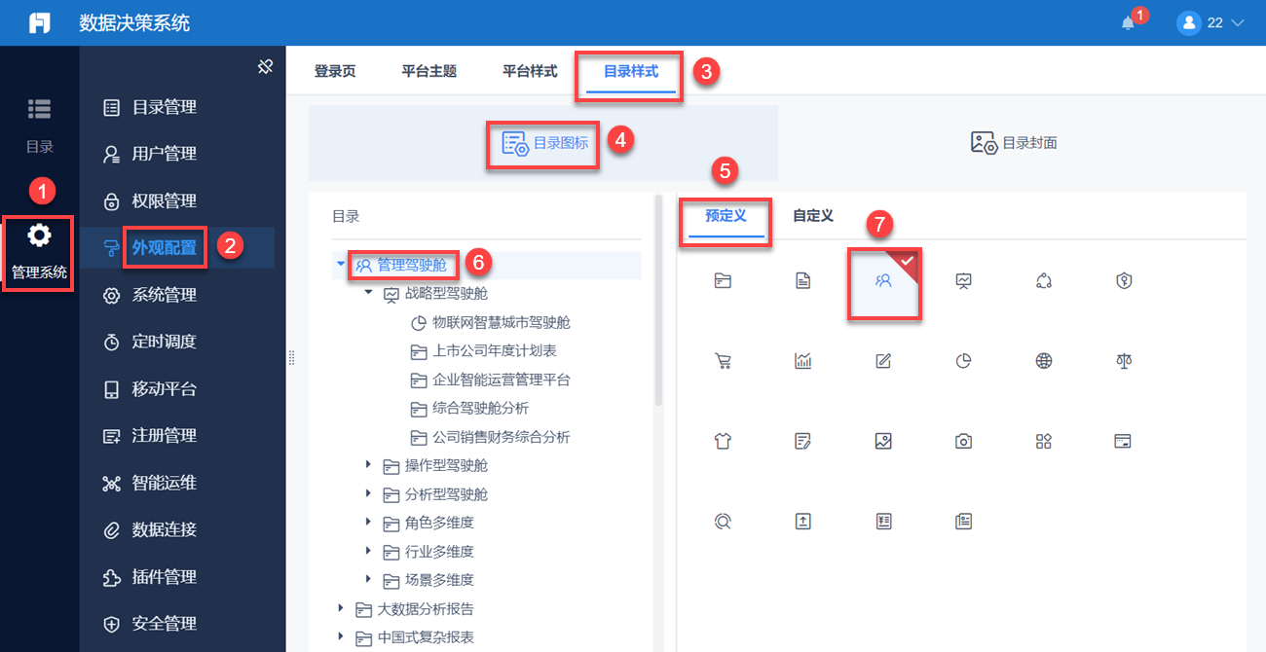Select the edit pencil square icon
The width and height of the screenshot is (1266, 652).
click(883, 361)
